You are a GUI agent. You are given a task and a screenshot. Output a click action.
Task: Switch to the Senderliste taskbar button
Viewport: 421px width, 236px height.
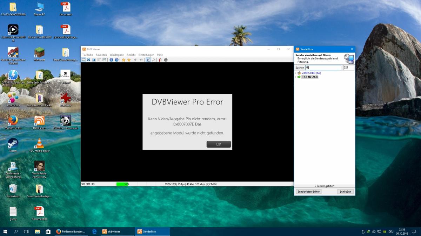(152, 231)
